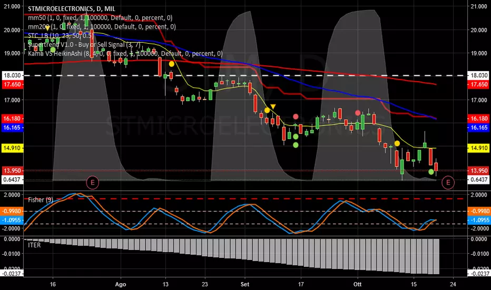Image resolution: width=491 pixels, height=290 pixels.
Task: Click the left 0.6437 value label
Action: point(12,180)
